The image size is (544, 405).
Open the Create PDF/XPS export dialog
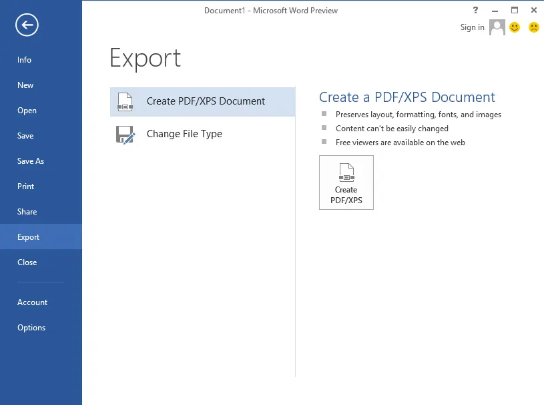[346, 182]
